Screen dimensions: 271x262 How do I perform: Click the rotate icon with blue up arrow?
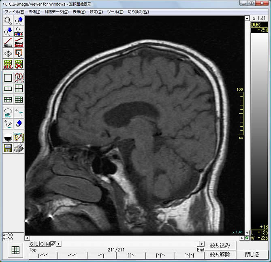(19, 21)
